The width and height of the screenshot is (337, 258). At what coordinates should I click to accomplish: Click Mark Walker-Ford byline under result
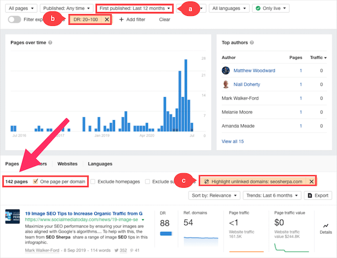pyautogui.click(x=42, y=250)
